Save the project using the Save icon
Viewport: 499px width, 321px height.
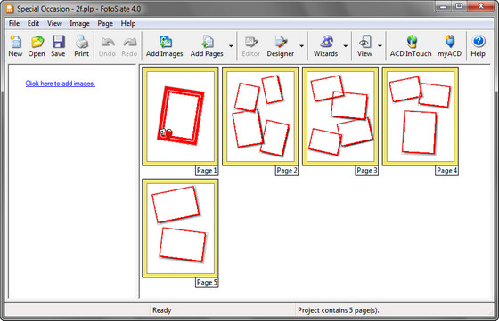[x=59, y=42]
